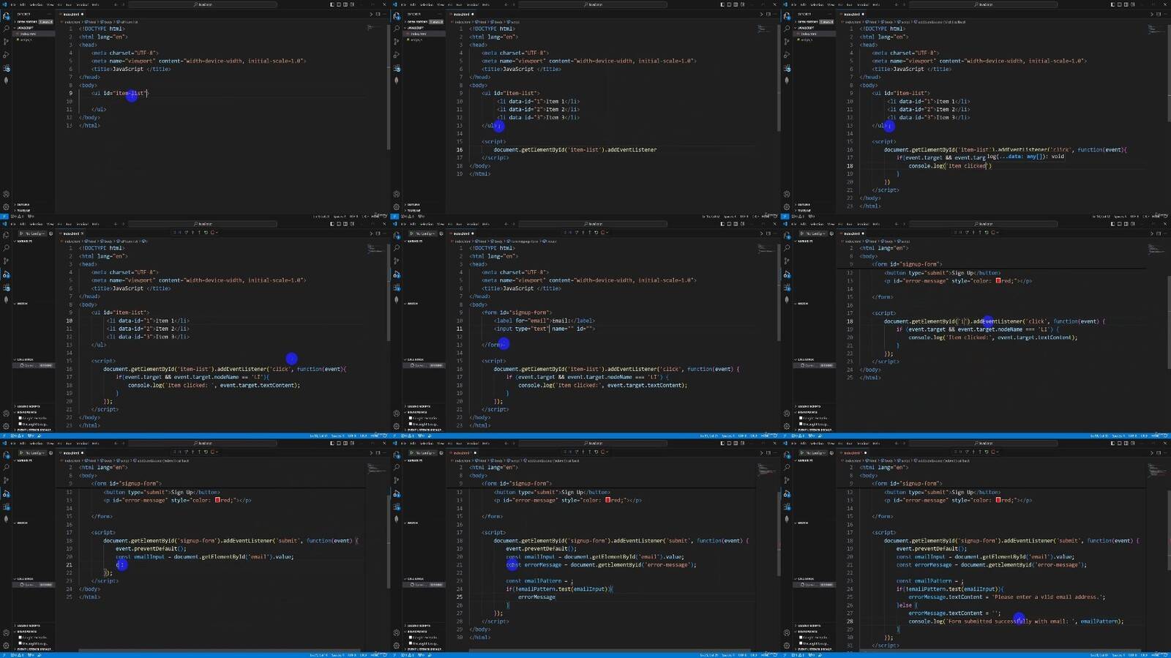Click green Start Debugging arrow, window on line 21
This screenshot has height=658, width=1171.
click(21, 453)
